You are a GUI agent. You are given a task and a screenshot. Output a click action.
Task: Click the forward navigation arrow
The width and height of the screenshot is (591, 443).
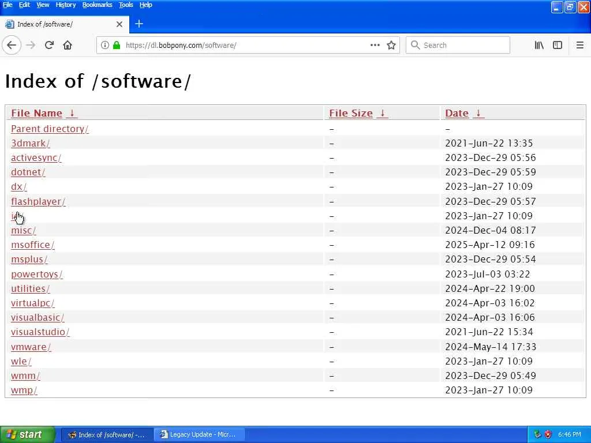[31, 45]
